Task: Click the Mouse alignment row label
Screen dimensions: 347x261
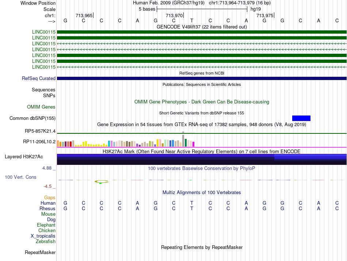Action: coord(48,214)
